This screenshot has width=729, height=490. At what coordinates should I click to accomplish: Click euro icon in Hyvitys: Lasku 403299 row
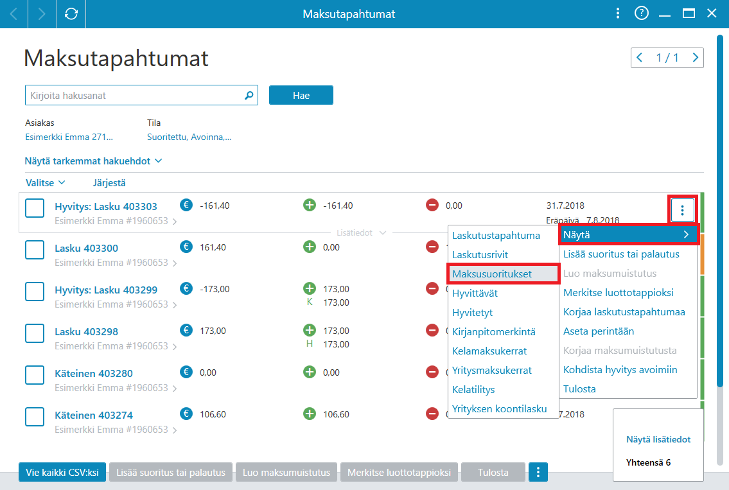tap(186, 289)
